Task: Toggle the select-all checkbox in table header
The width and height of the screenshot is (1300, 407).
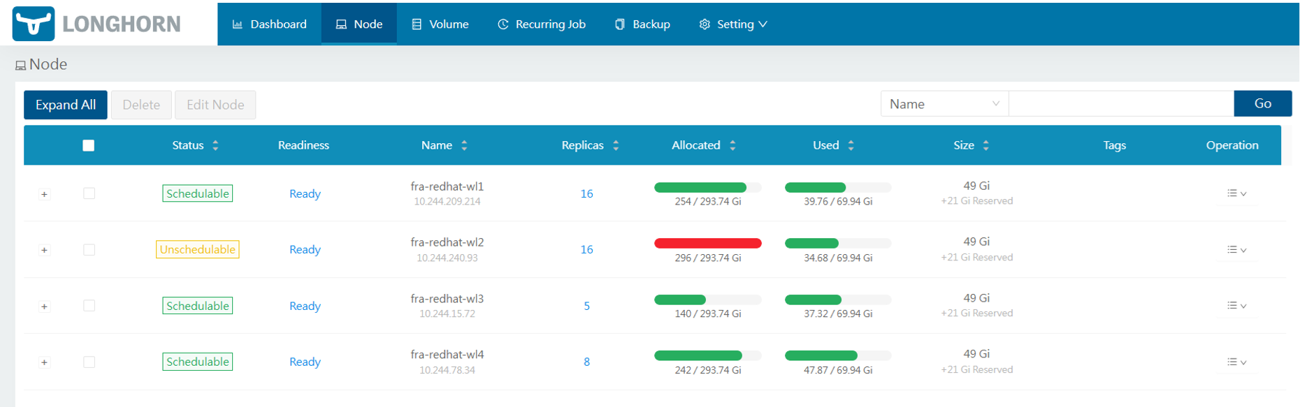Action: 88,145
